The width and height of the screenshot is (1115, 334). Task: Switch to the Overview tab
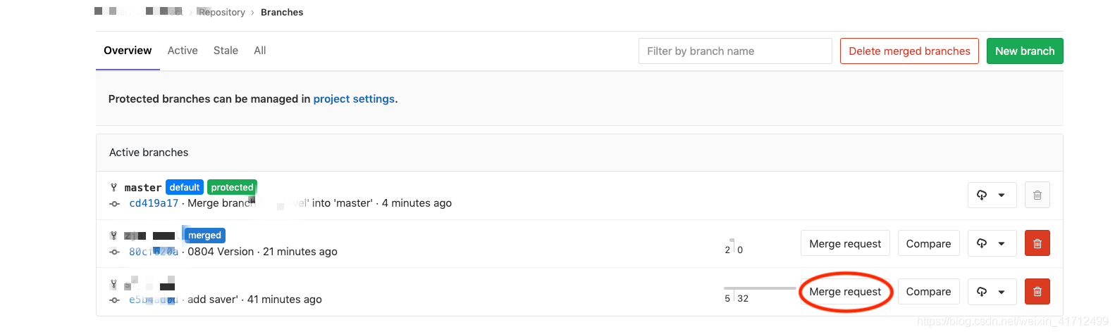128,51
